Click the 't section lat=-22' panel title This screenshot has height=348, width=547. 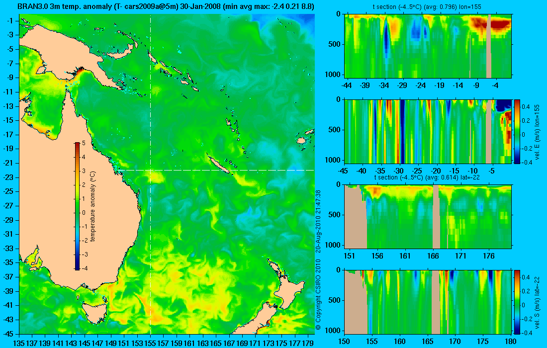pyautogui.click(x=427, y=177)
